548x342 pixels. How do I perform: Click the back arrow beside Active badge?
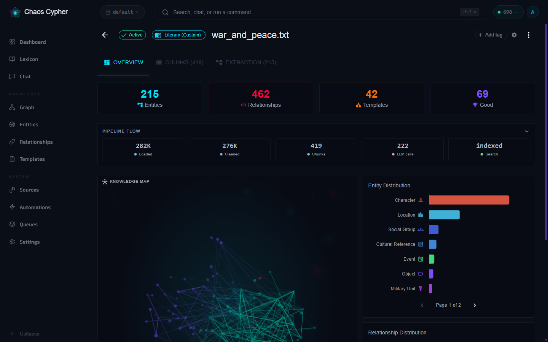pyautogui.click(x=105, y=35)
